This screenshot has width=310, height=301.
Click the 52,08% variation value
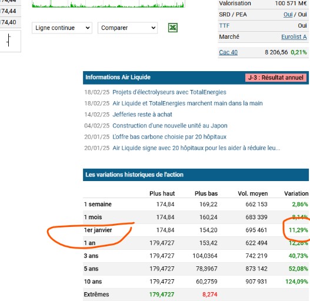(x=298, y=269)
